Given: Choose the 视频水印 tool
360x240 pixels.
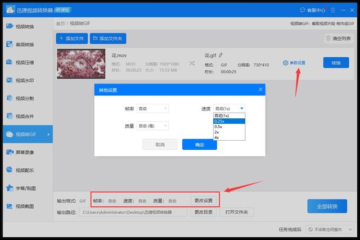Looking at the screenshot, I should pyautogui.click(x=25, y=80).
